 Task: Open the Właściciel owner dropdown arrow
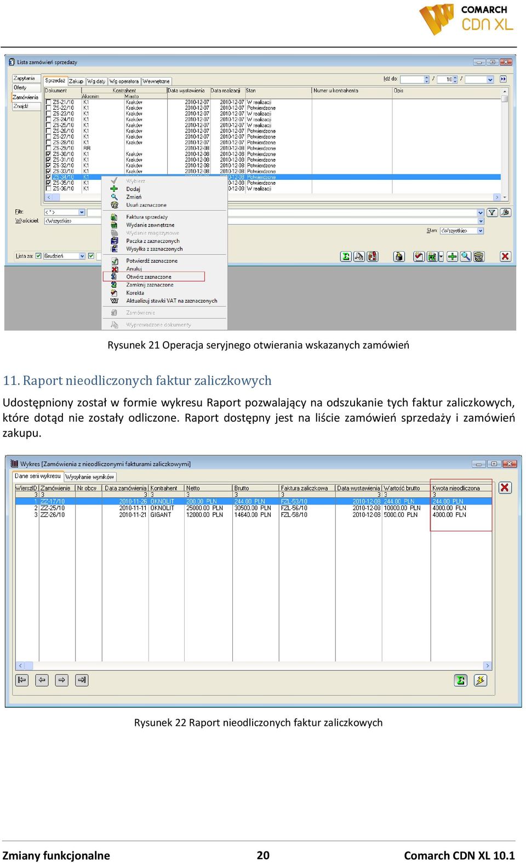point(481,221)
